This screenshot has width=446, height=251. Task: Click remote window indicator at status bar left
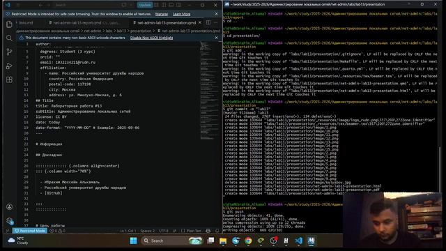pyautogui.click(x=8, y=231)
